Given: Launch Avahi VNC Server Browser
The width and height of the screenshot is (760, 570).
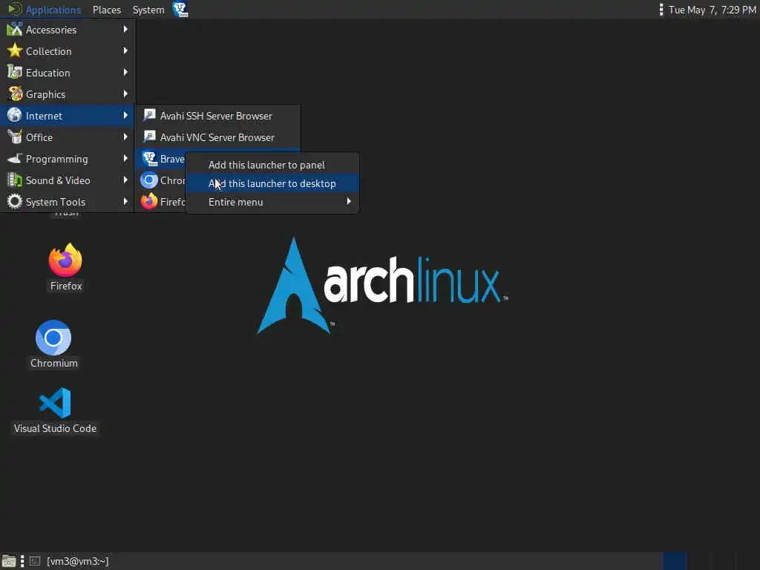Looking at the screenshot, I should (217, 137).
